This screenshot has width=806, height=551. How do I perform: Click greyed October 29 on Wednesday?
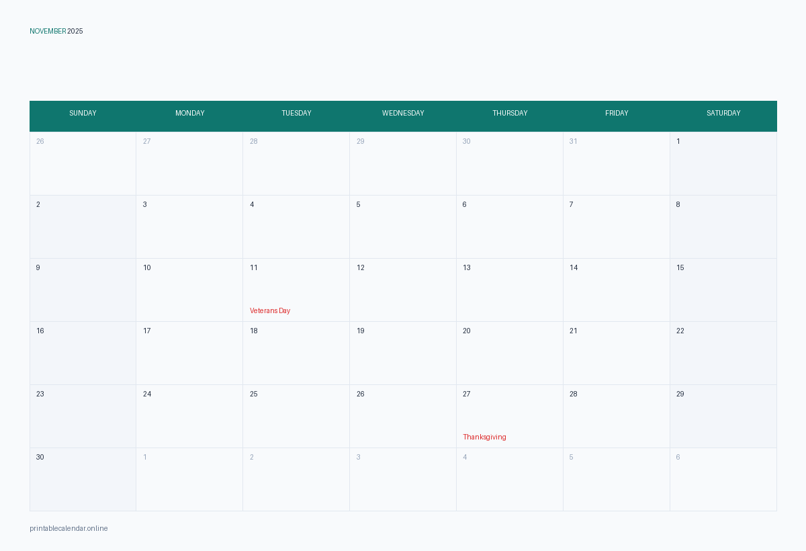pos(361,142)
